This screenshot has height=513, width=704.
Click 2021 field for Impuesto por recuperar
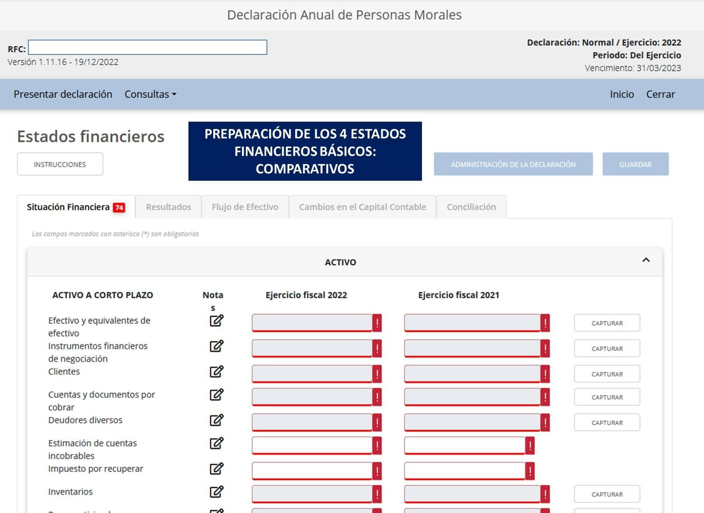(465, 471)
